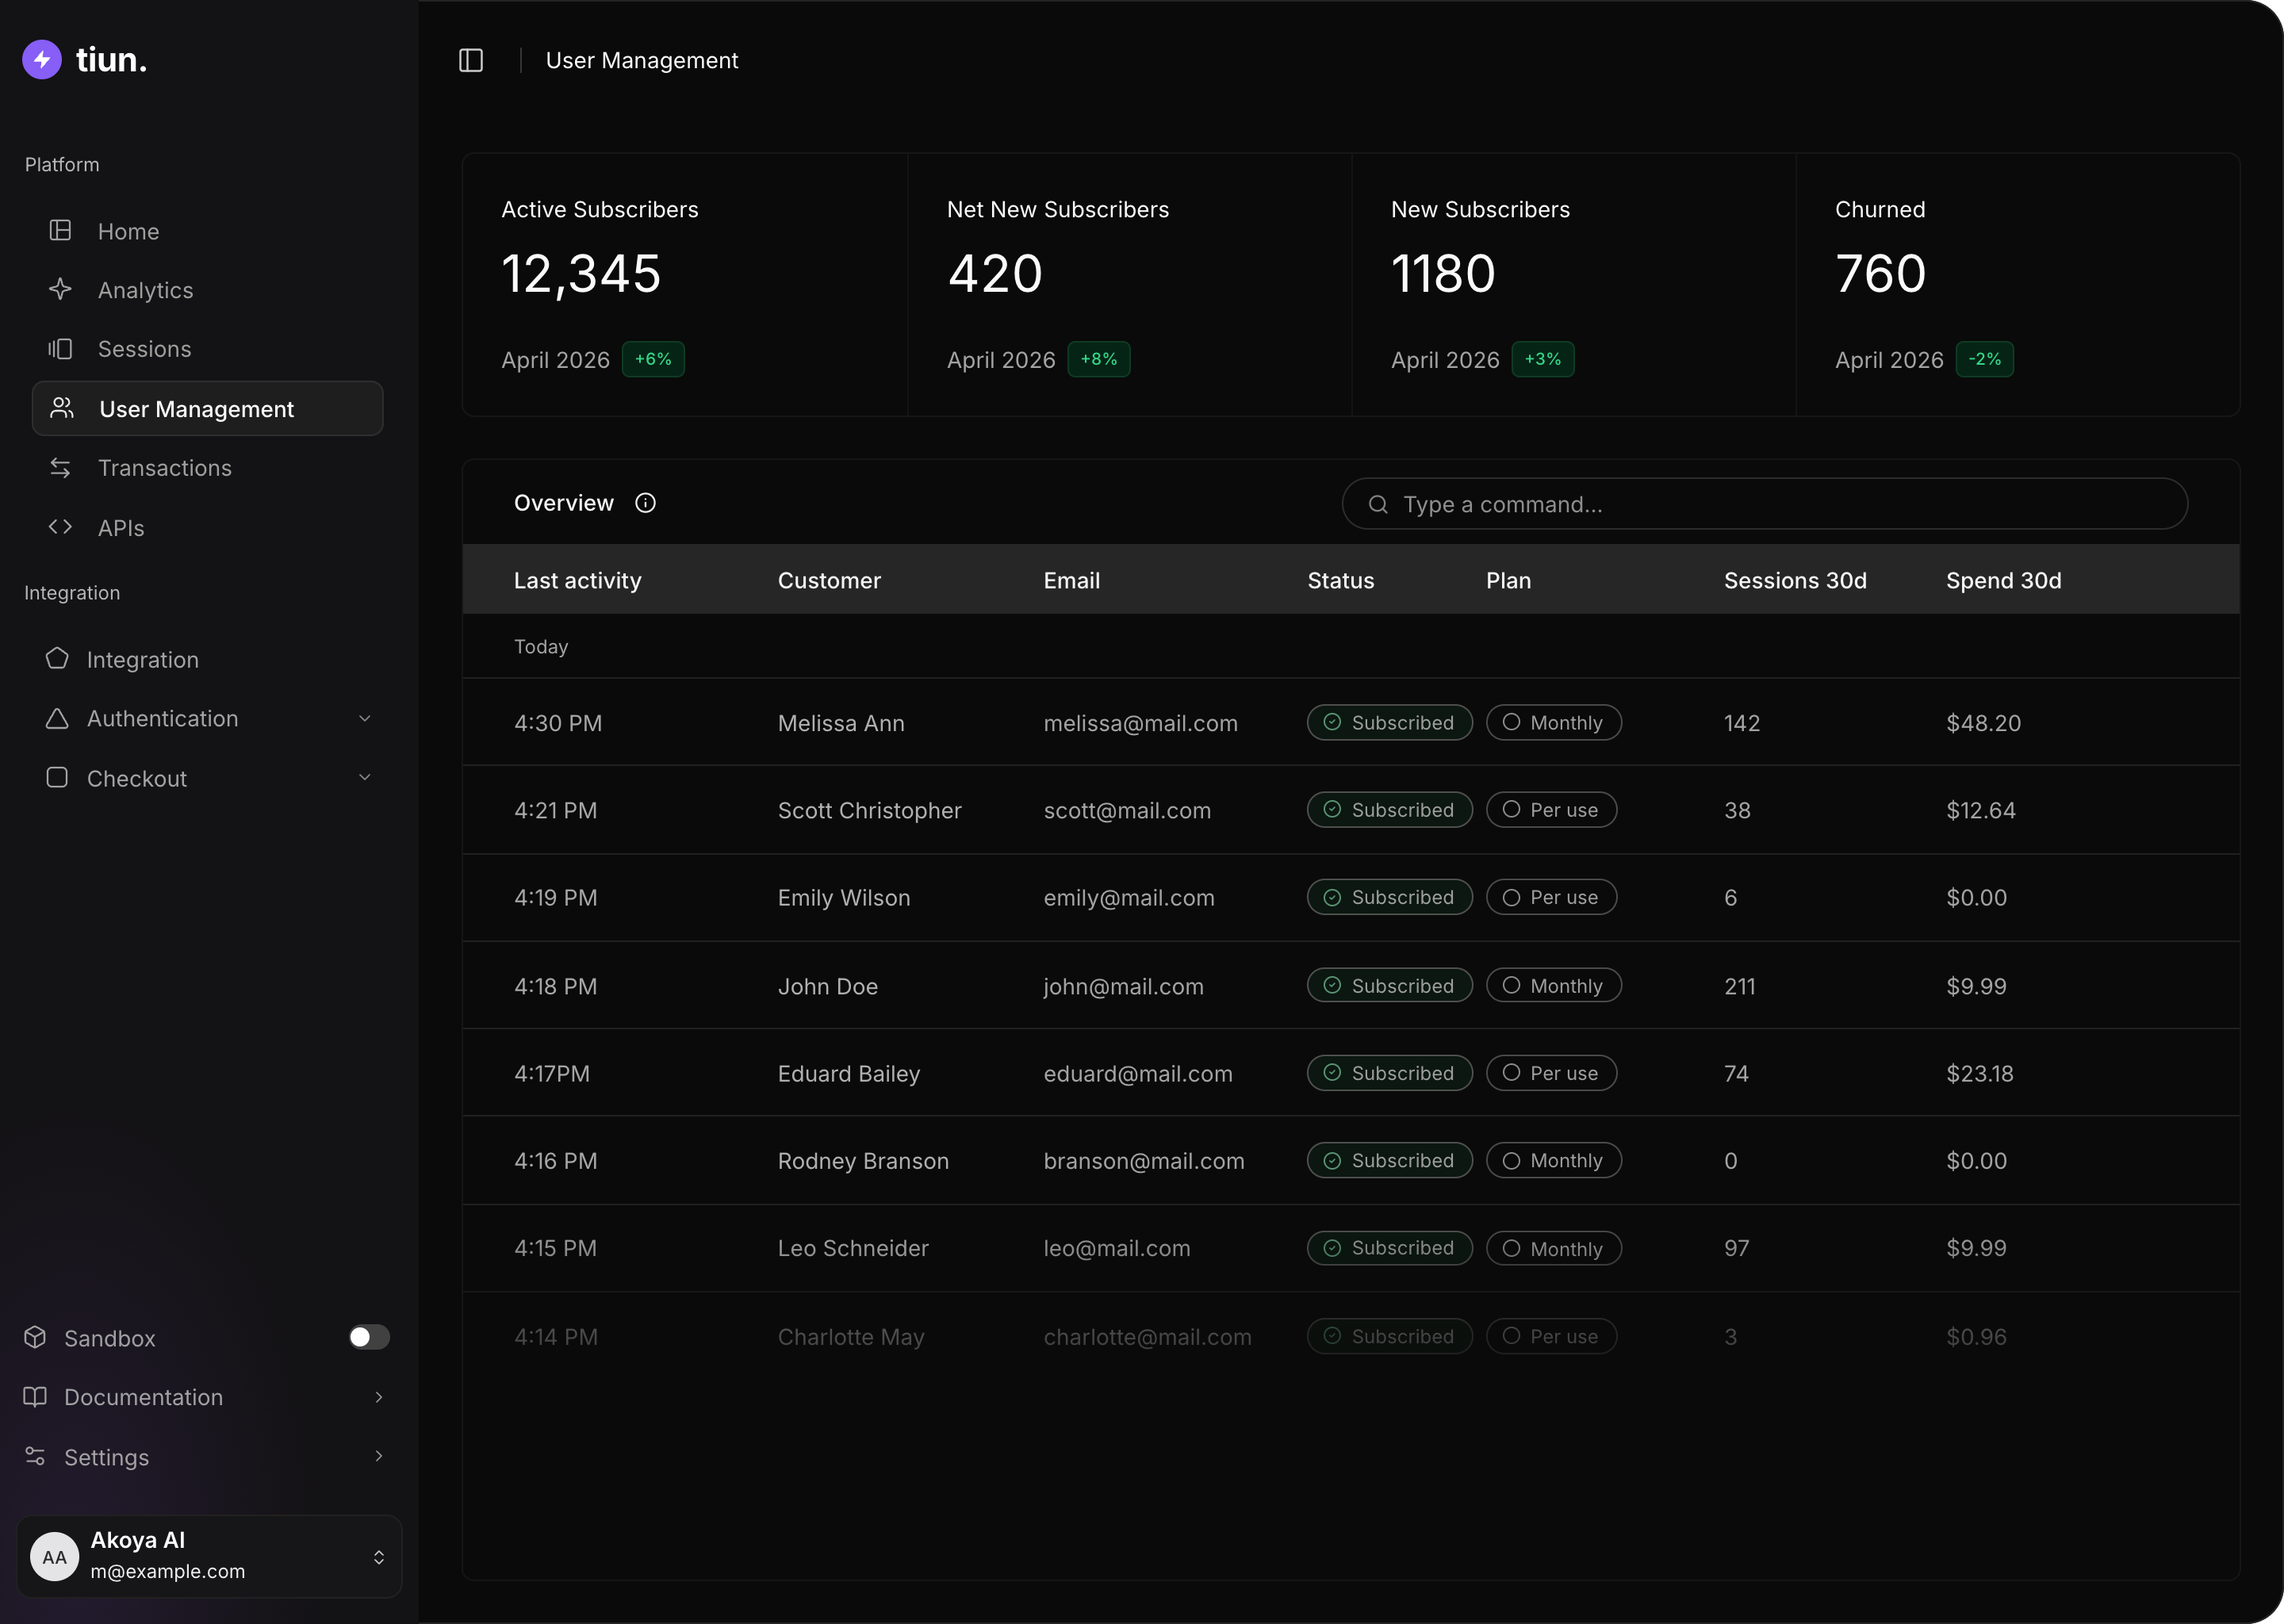This screenshot has width=2284, height=1624.
Task: Click emily@mail.com email cell
Action: click(1129, 898)
